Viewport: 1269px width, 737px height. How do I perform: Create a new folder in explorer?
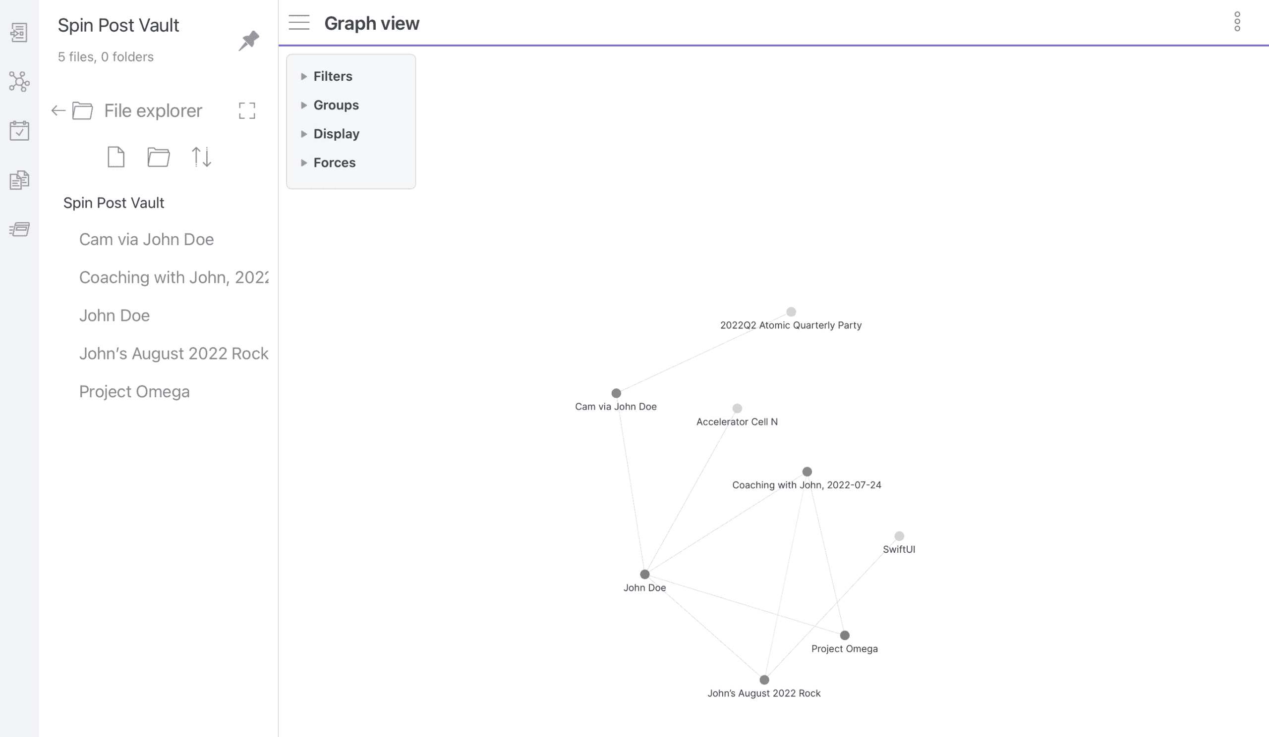(158, 157)
